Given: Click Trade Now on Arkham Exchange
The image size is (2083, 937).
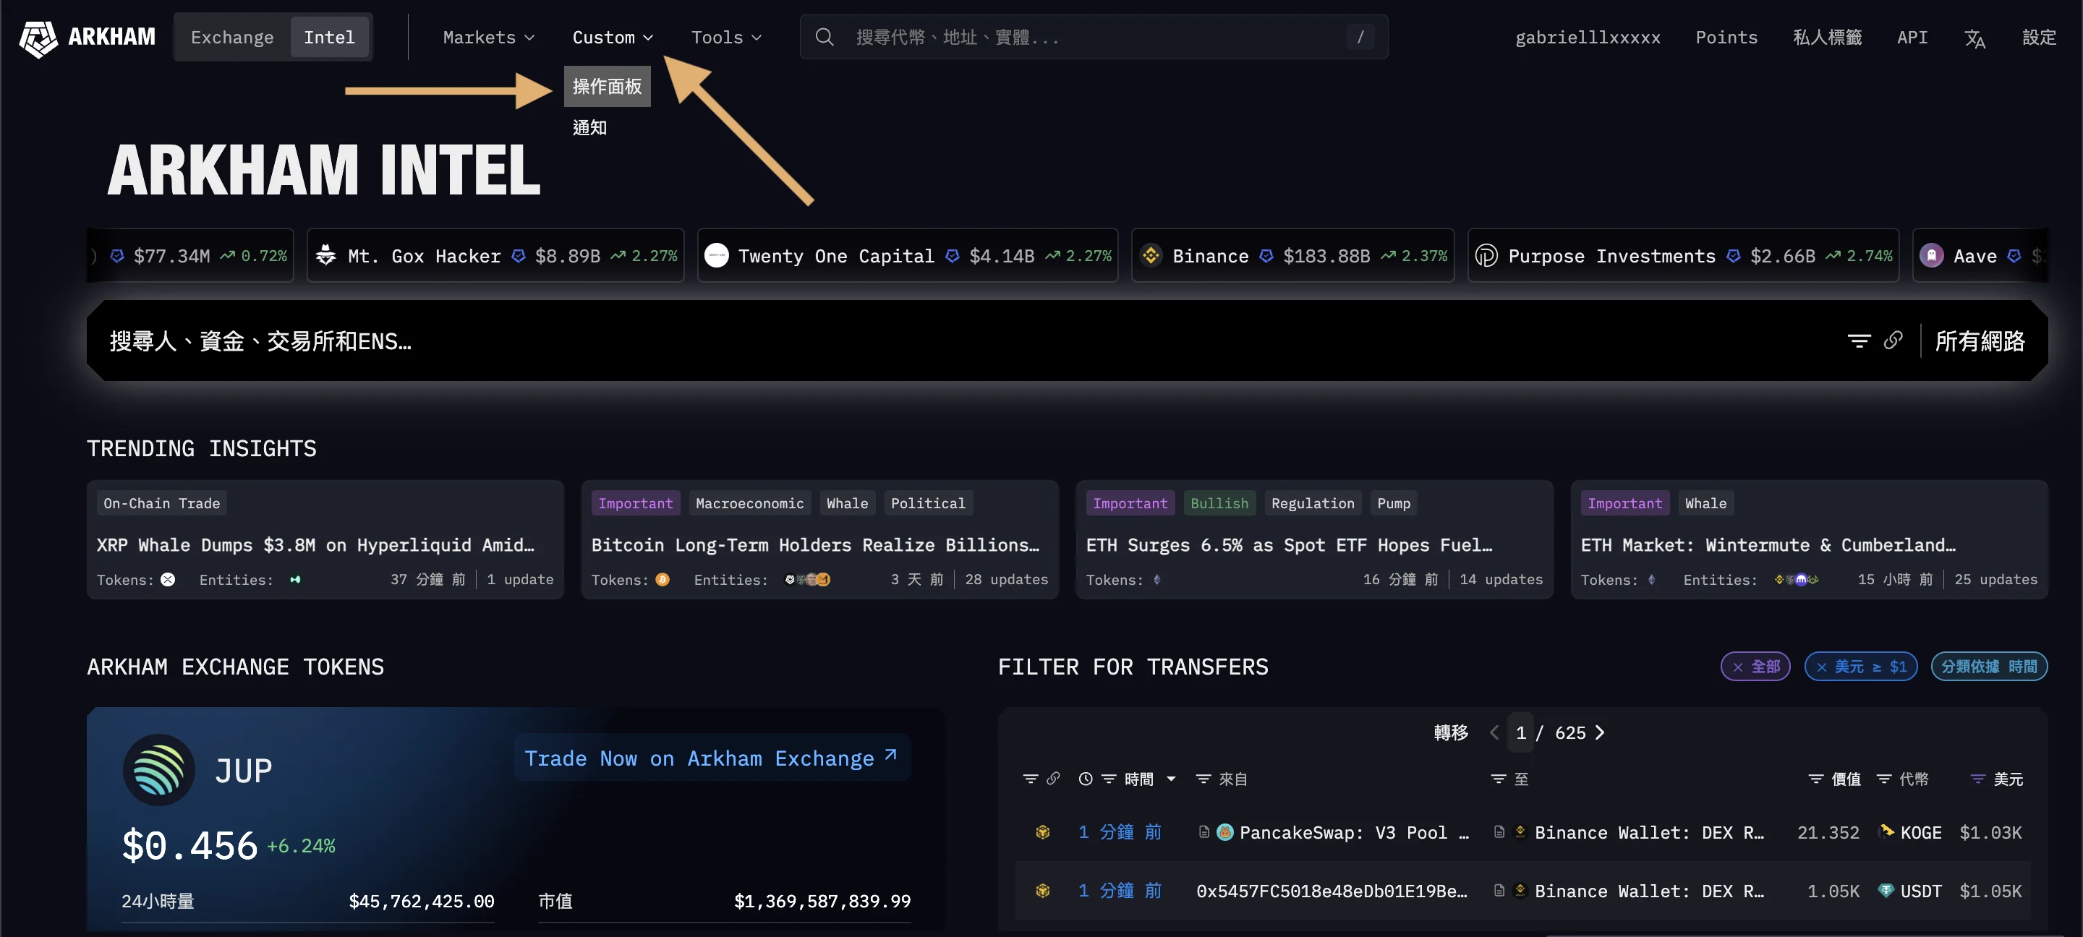Looking at the screenshot, I should (x=712, y=758).
